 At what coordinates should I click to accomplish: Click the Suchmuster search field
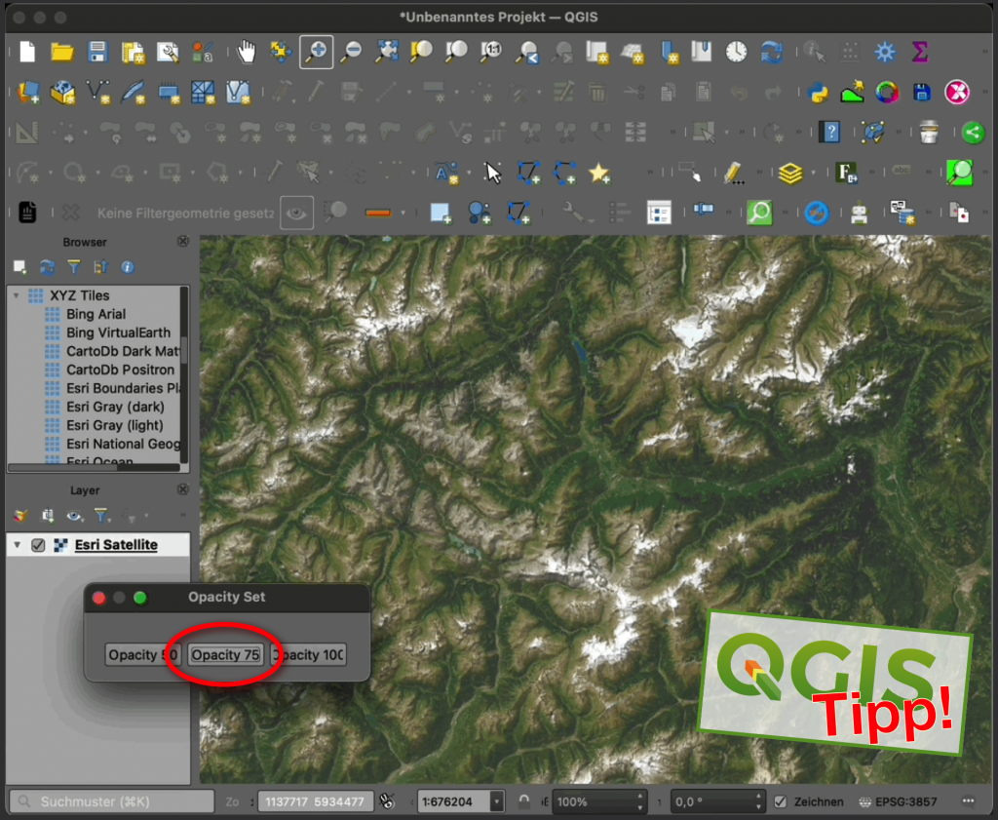109,800
